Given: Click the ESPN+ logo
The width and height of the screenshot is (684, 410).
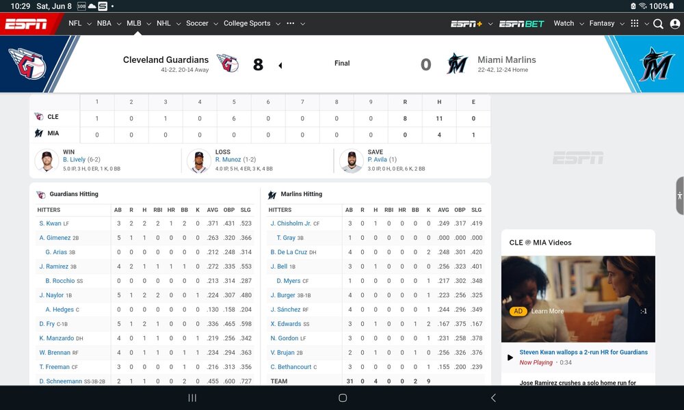Looking at the screenshot, I should 466,24.
